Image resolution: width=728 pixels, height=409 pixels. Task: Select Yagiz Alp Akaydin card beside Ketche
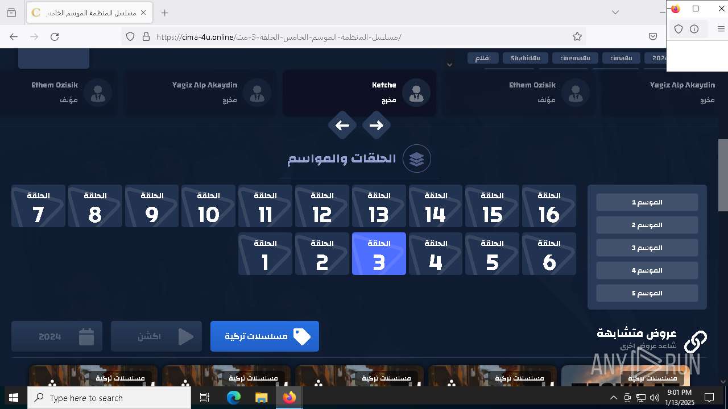[x=200, y=93]
